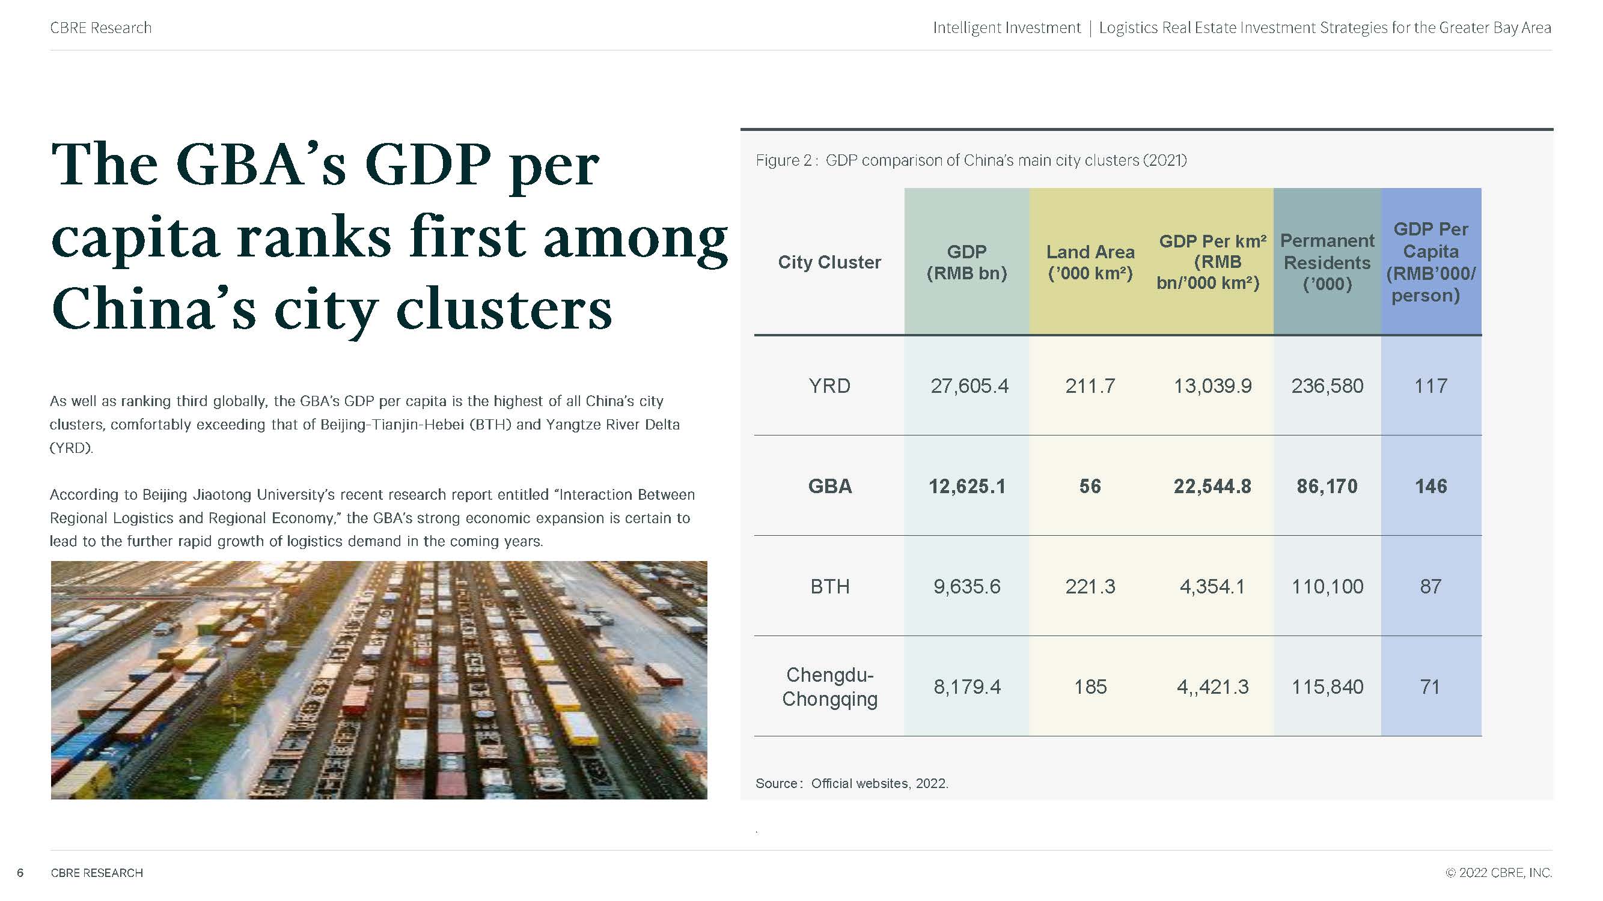Screen dimensions: 1603x901
Task: Select the Land Area column header
Action: [1090, 262]
